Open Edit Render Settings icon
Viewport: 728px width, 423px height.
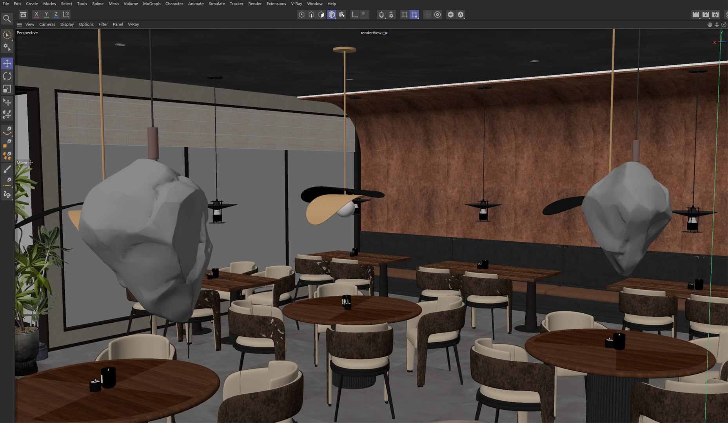[715, 14]
